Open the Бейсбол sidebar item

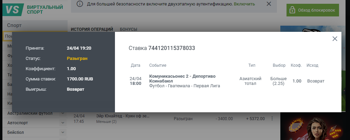(16, 132)
